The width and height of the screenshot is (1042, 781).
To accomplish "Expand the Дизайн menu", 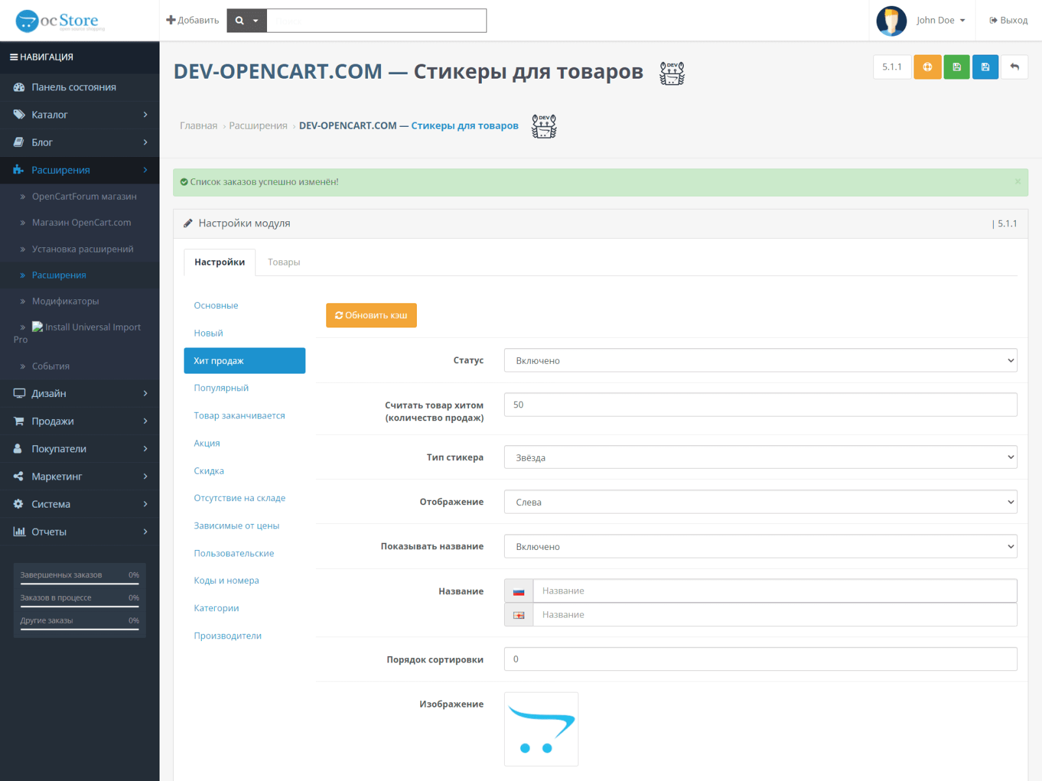I will click(x=79, y=394).
